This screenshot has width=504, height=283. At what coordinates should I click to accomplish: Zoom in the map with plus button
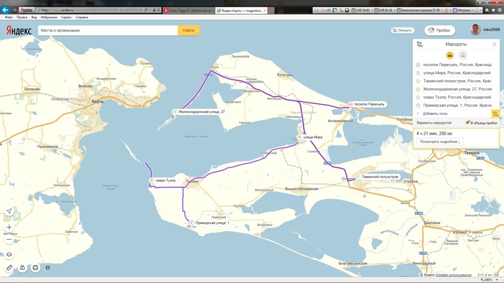click(x=9, y=227)
